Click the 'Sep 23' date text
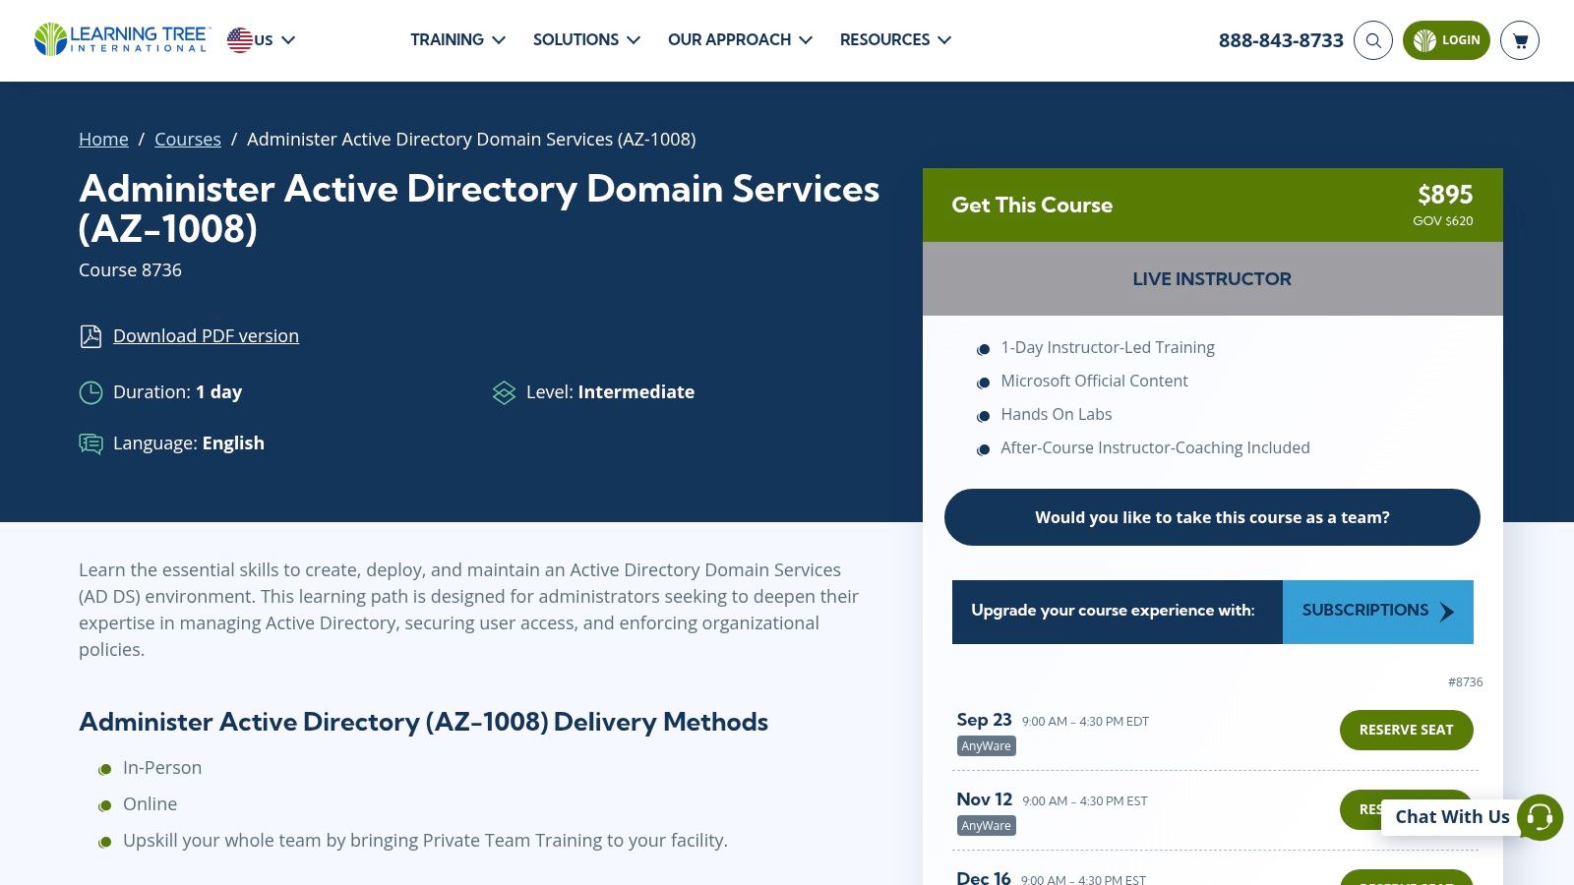Screen dimensions: 1574x885 [x=984, y=720]
